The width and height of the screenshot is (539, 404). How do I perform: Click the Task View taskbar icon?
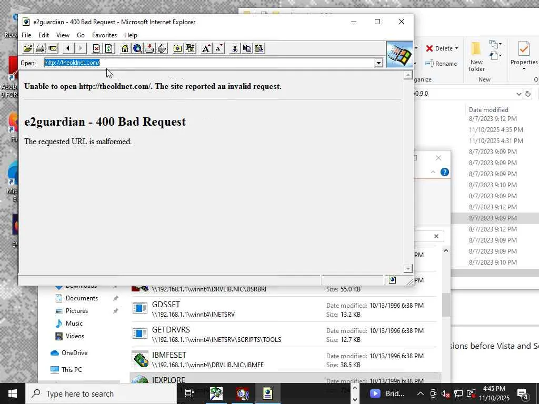coord(189,393)
